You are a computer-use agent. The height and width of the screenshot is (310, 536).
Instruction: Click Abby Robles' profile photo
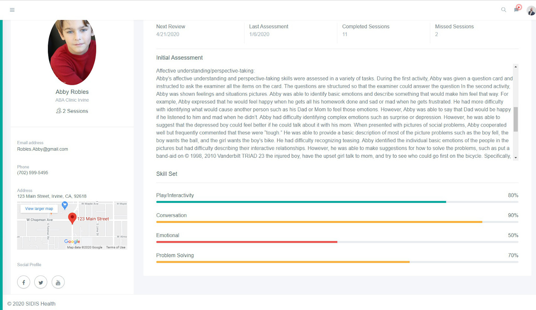pos(72,51)
